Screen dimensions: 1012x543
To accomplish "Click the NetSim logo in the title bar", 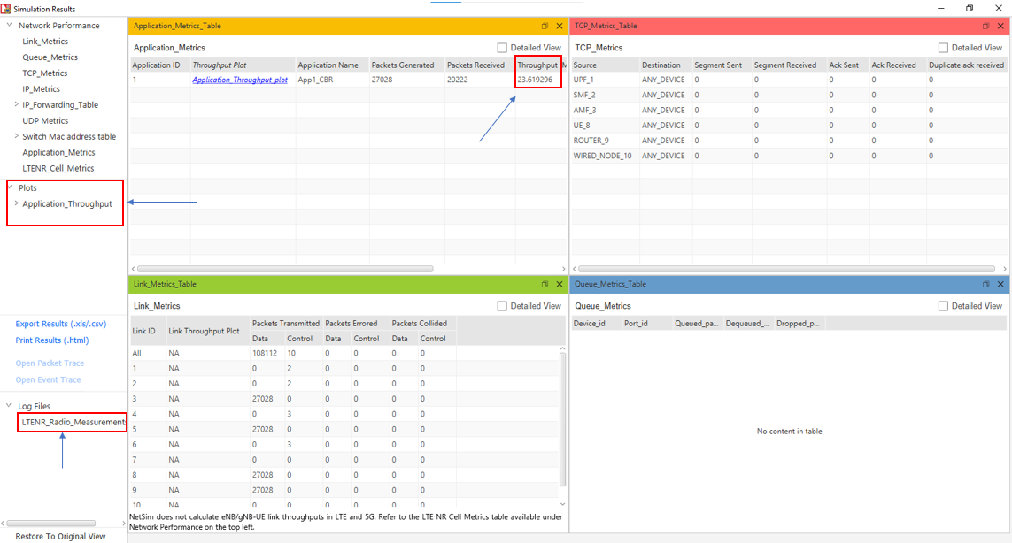I will [7, 7].
